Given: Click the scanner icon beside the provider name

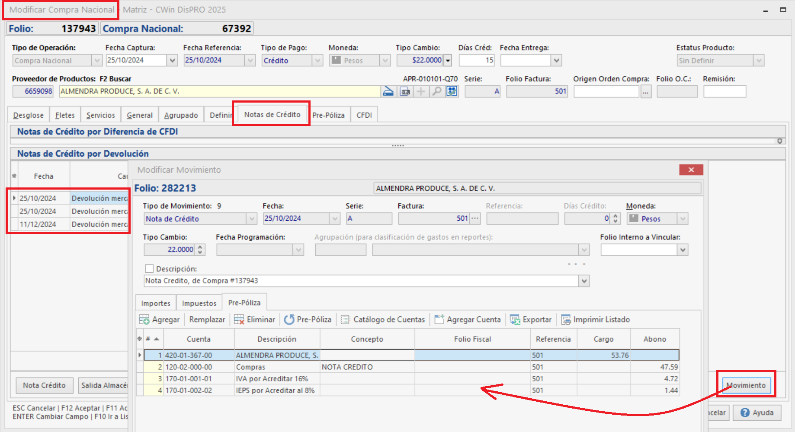Looking at the screenshot, I should click(388, 91).
